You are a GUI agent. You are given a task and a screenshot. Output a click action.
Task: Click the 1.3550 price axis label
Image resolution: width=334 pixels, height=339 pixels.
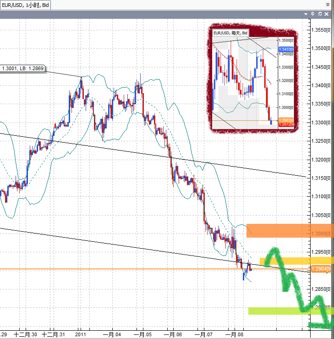(321, 30)
